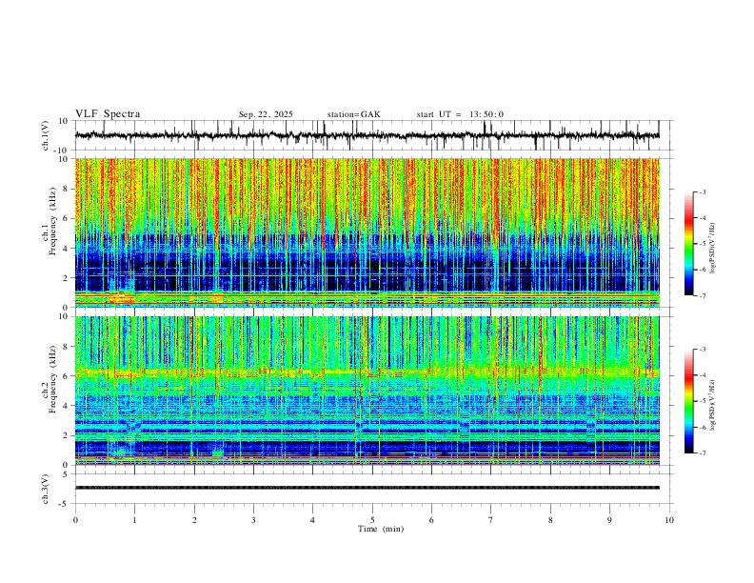The image size is (754, 583).
Task: Click time axis tick label "8"
Action: [550, 520]
